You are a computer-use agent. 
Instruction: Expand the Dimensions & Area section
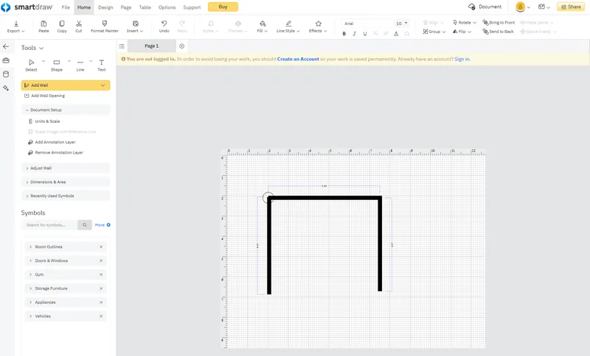point(66,182)
